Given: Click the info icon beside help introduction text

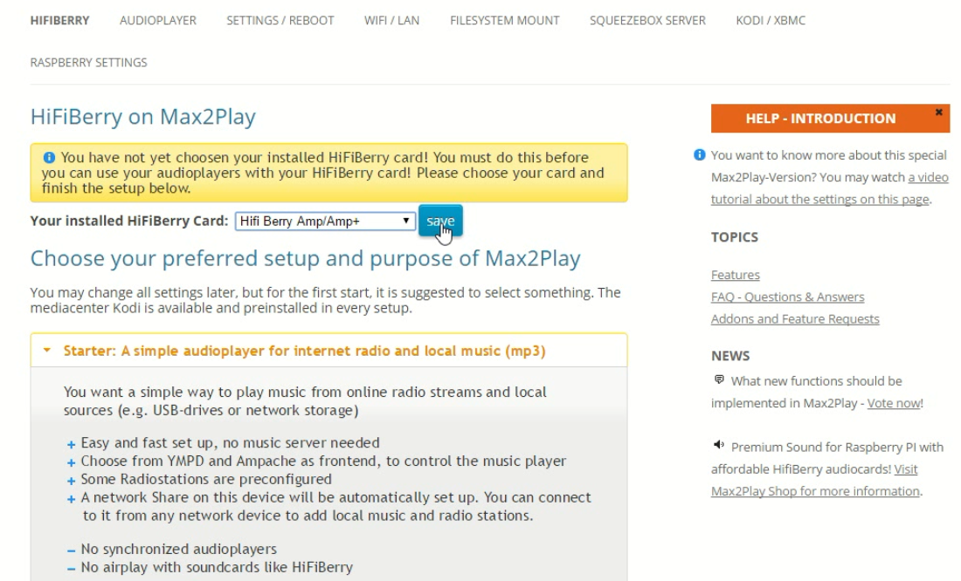Looking at the screenshot, I should (699, 155).
